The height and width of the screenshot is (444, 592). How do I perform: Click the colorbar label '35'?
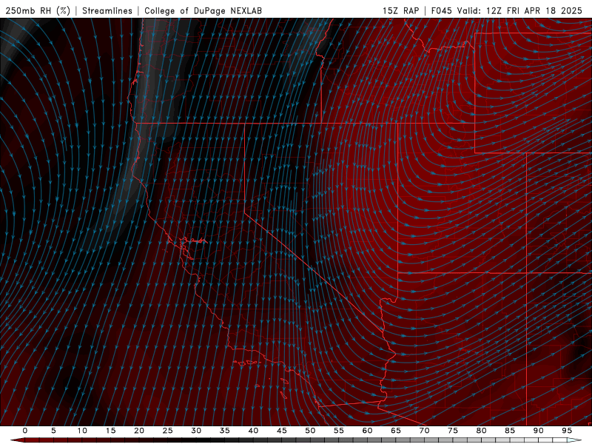tap(225, 431)
